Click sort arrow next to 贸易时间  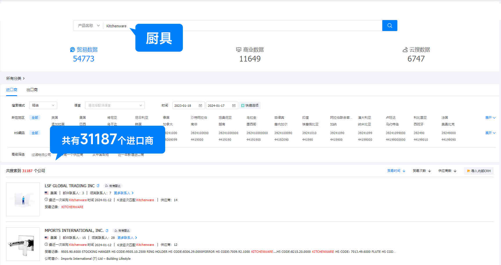click(404, 171)
